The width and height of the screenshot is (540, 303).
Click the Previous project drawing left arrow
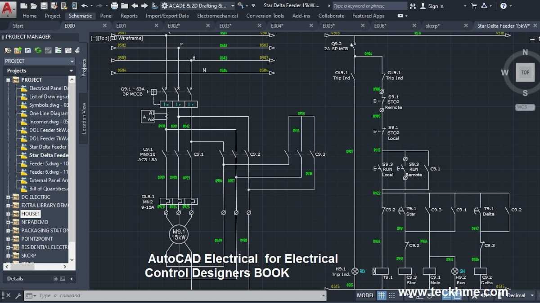135,6
